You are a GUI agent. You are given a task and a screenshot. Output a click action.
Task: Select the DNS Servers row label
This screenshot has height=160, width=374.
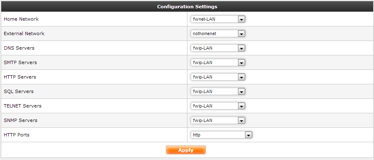[19, 48]
